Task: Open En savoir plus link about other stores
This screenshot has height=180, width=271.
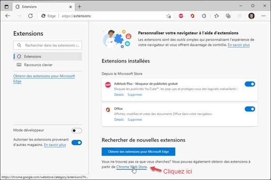Action: pos(55,145)
